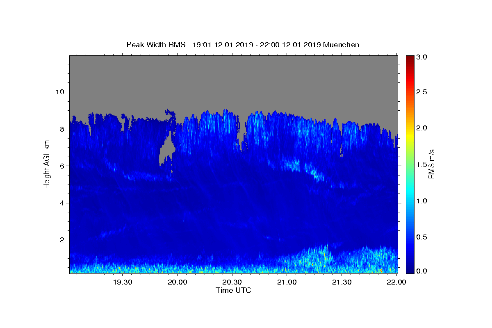The image size is (492, 328).
Task: Click the 'Time UTC' axis title
Action: [x=233, y=290]
